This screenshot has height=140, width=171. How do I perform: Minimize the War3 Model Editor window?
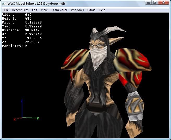coord(148,3)
